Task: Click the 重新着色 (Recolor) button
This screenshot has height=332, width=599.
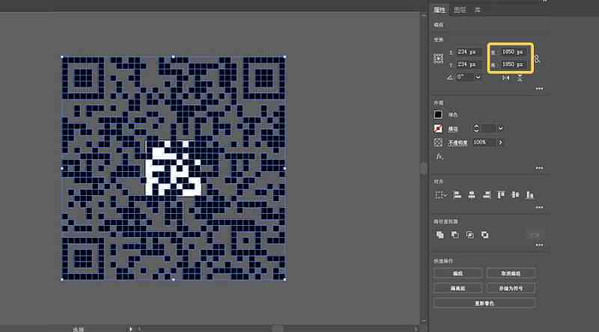Action: (484, 303)
